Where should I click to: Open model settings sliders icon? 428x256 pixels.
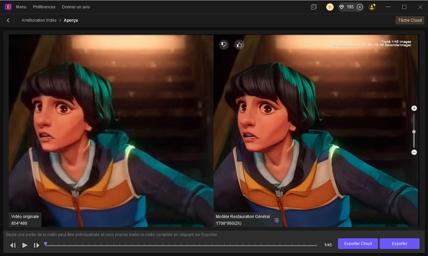pos(277,220)
